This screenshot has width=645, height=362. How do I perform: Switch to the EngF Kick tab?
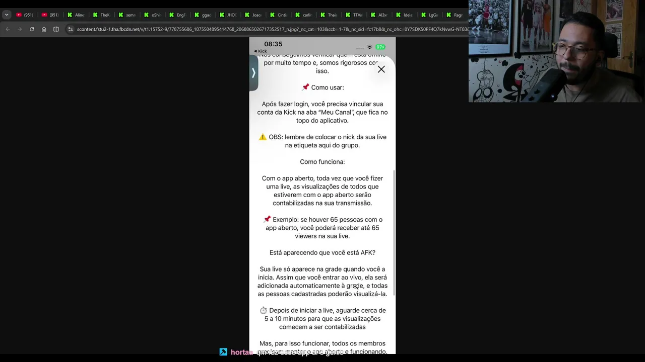click(x=177, y=15)
